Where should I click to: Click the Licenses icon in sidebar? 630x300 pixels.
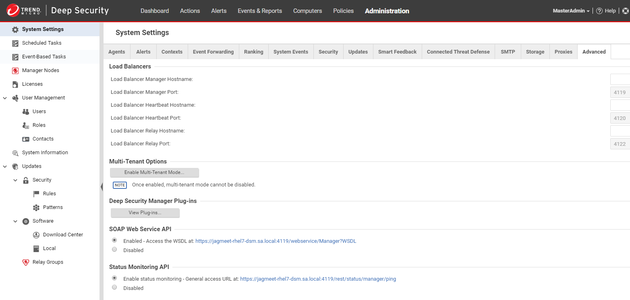coord(15,84)
